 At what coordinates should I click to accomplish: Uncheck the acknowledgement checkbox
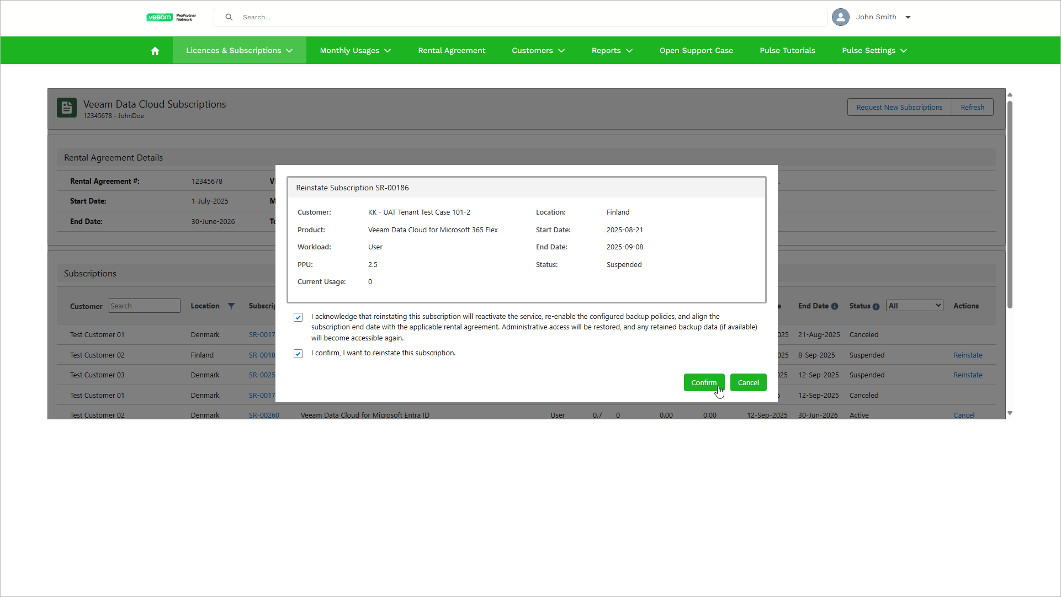[x=298, y=317]
